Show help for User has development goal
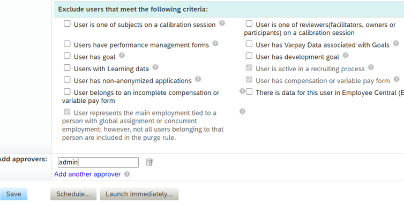This screenshot has width=404, height=205. point(346,55)
